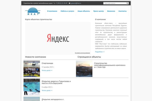152x101 pixels.
Task: Click the search magnifier icon
Action: (127, 3)
